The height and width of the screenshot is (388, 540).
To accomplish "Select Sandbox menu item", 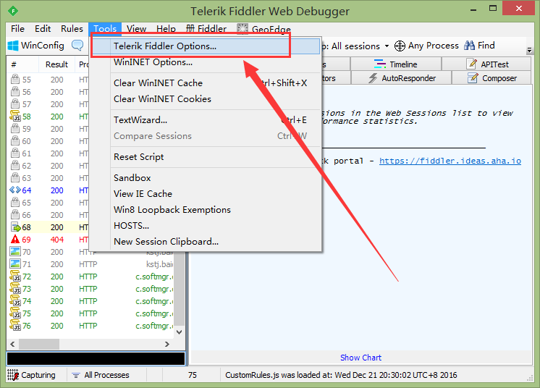I will pos(206,178).
